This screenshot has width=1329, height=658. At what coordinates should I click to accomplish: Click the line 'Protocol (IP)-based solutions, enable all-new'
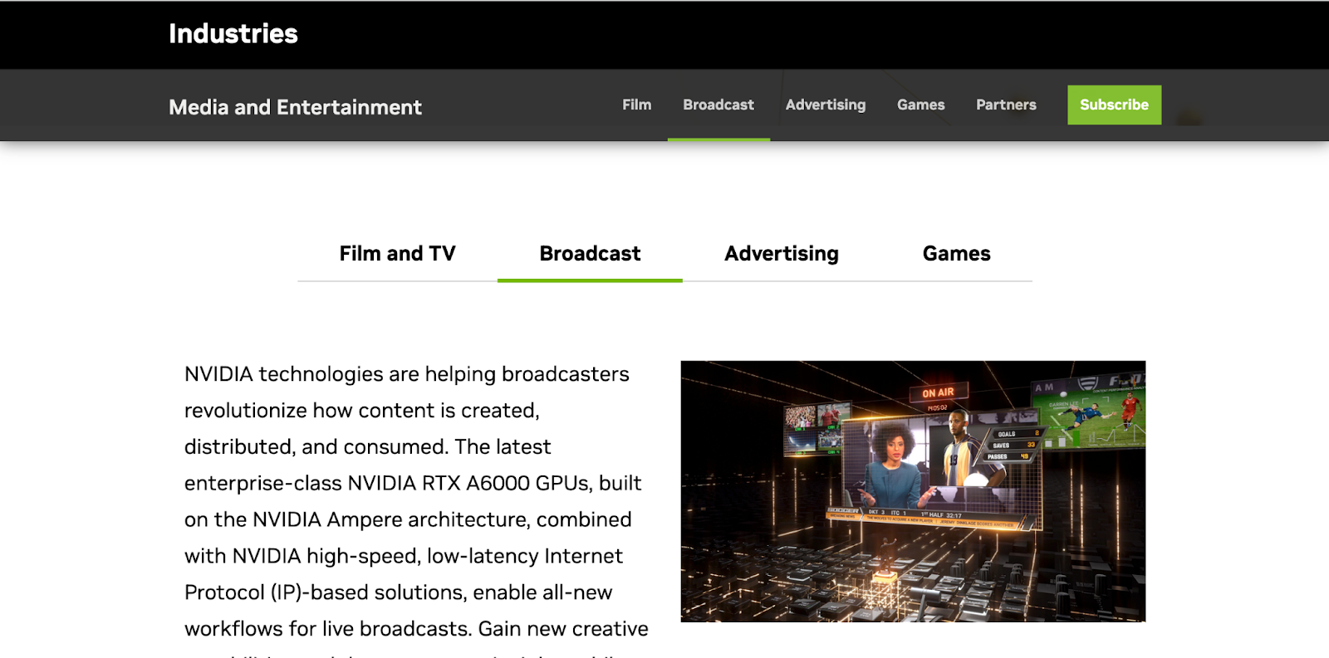(399, 592)
